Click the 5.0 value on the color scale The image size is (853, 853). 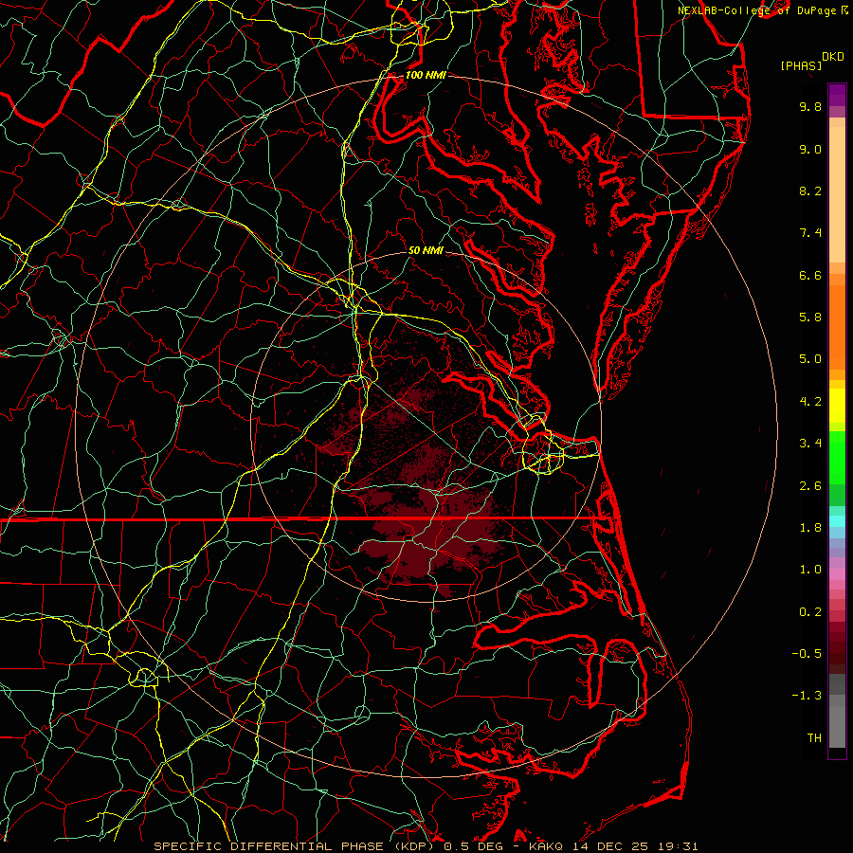tap(810, 359)
